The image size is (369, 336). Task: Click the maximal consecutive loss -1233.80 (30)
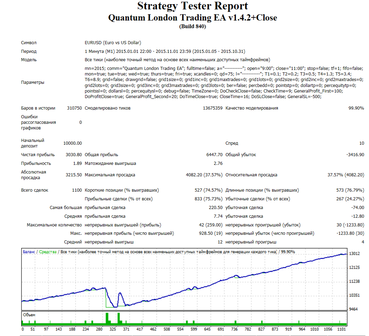pyautogui.click(x=350, y=233)
